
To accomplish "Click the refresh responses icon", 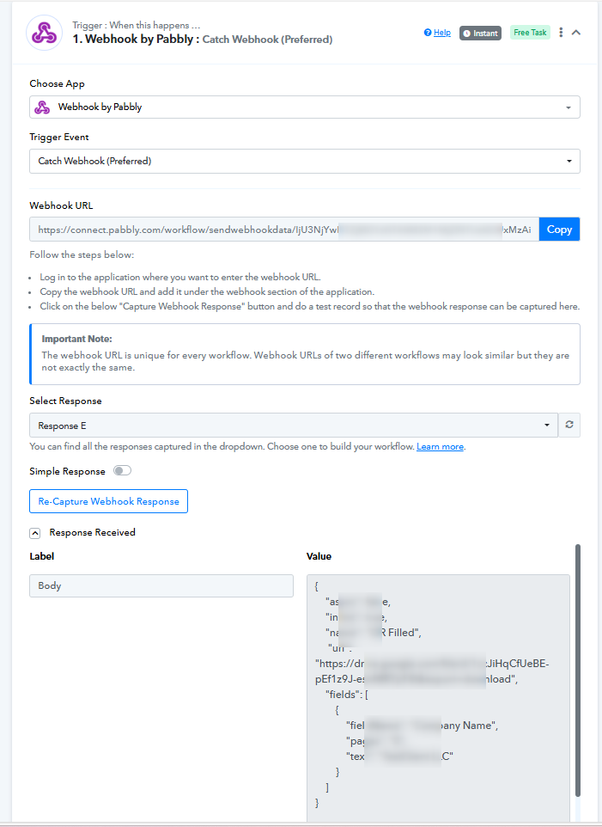I will tap(569, 425).
